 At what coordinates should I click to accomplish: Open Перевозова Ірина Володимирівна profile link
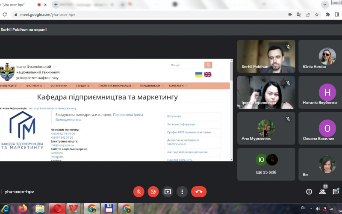pyautogui.click(x=99, y=117)
